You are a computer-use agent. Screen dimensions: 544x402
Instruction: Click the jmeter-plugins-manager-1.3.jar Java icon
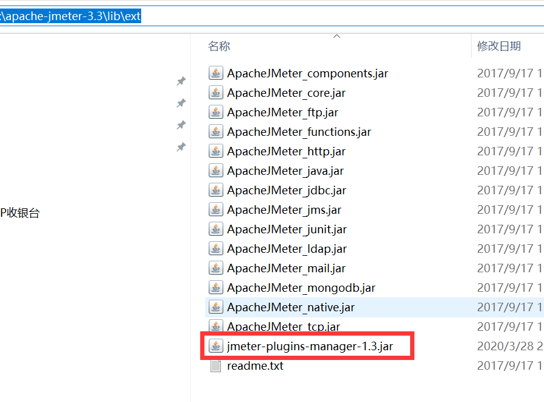(x=215, y=346)
